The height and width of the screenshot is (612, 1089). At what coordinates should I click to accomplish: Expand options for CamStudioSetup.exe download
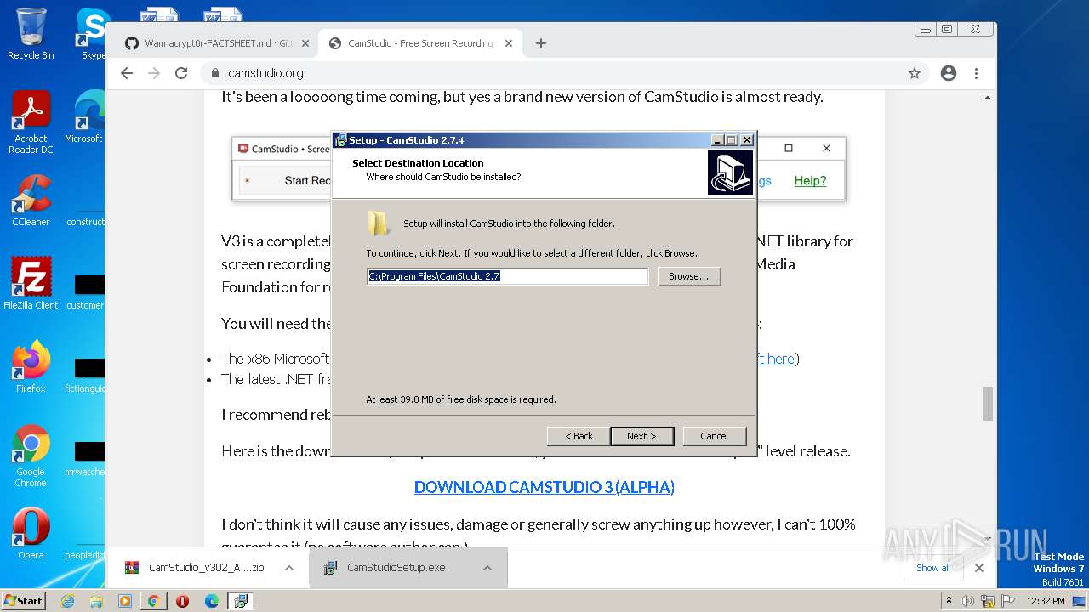click(x=487, y=568)
